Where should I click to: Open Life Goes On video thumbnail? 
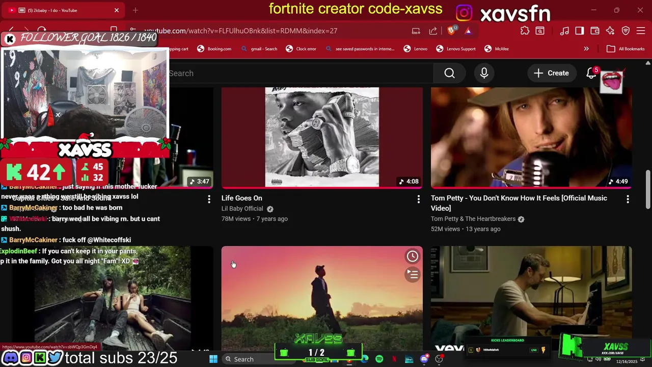[322, 138]
